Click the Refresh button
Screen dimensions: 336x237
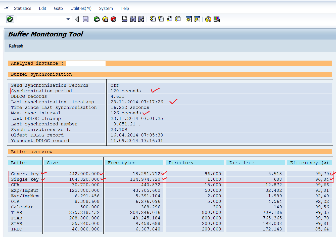coord(16,46)
